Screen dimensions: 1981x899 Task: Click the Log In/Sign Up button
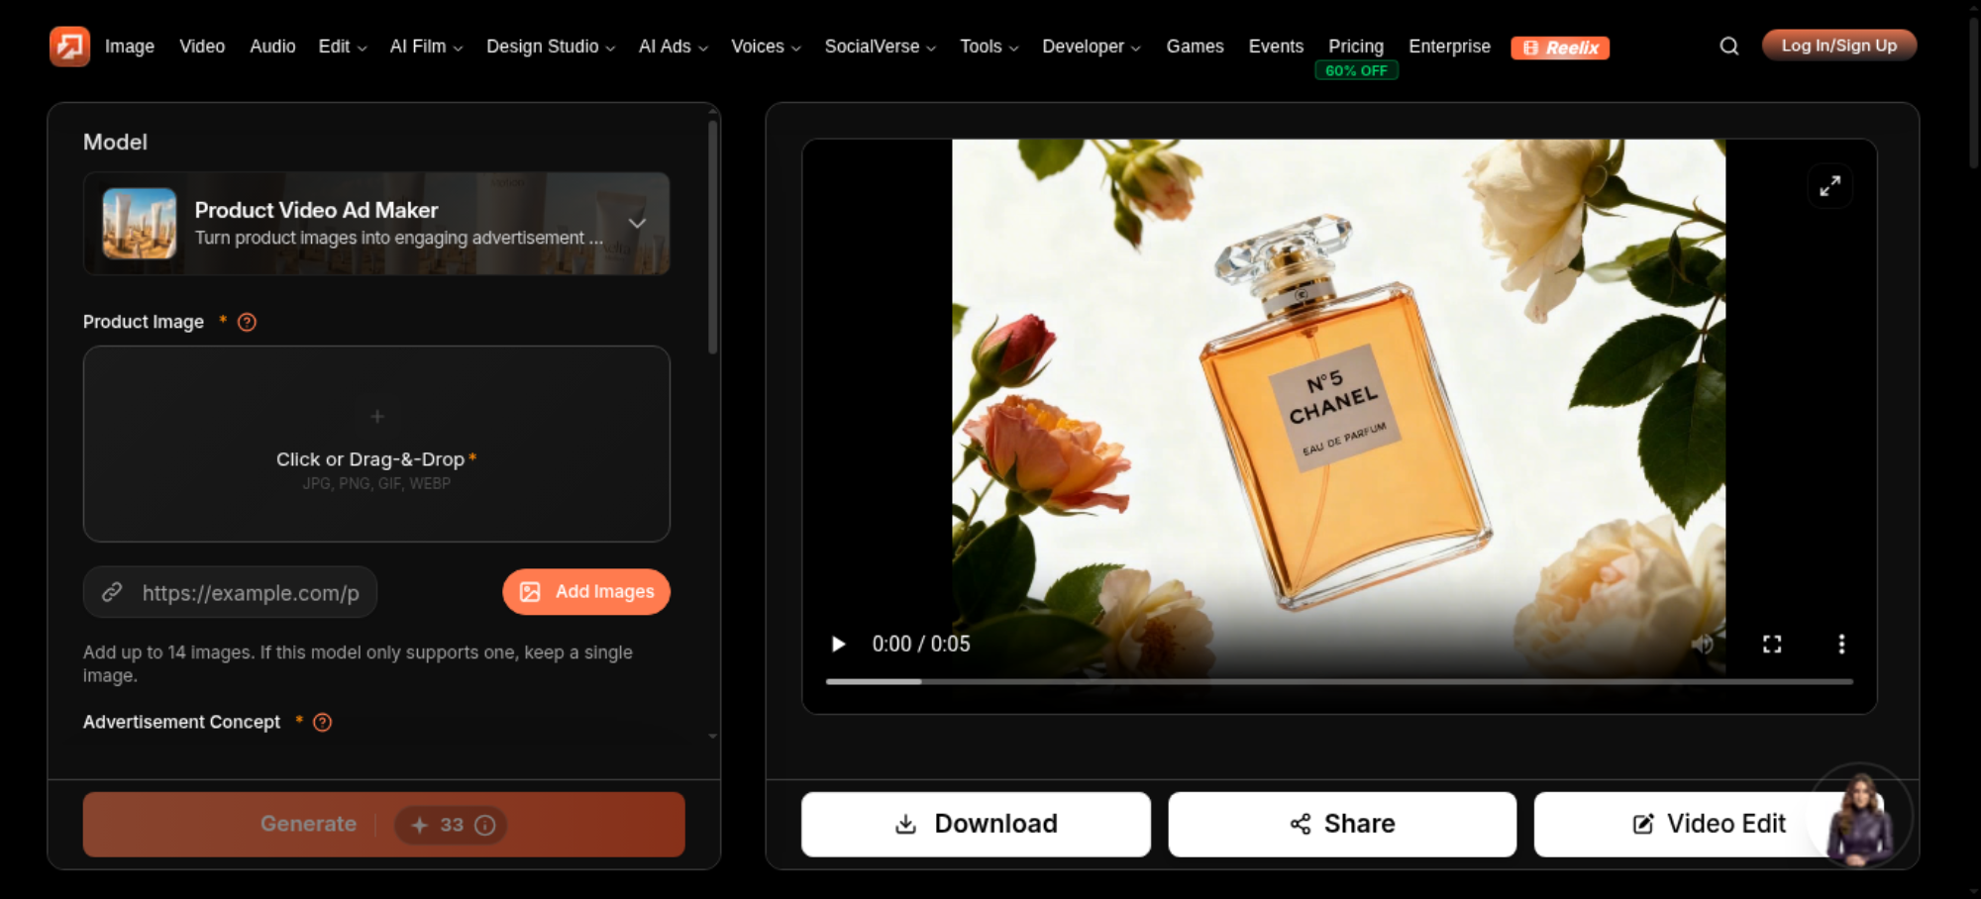coord(1839,46)
